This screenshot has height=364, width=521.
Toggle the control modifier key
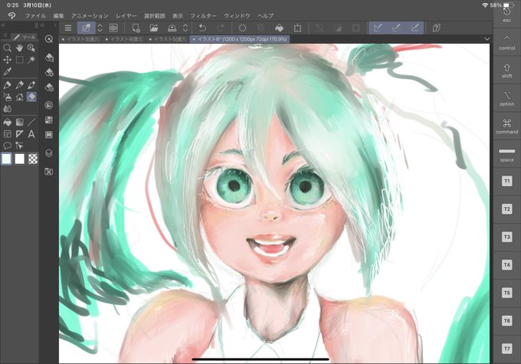point(506,42)
